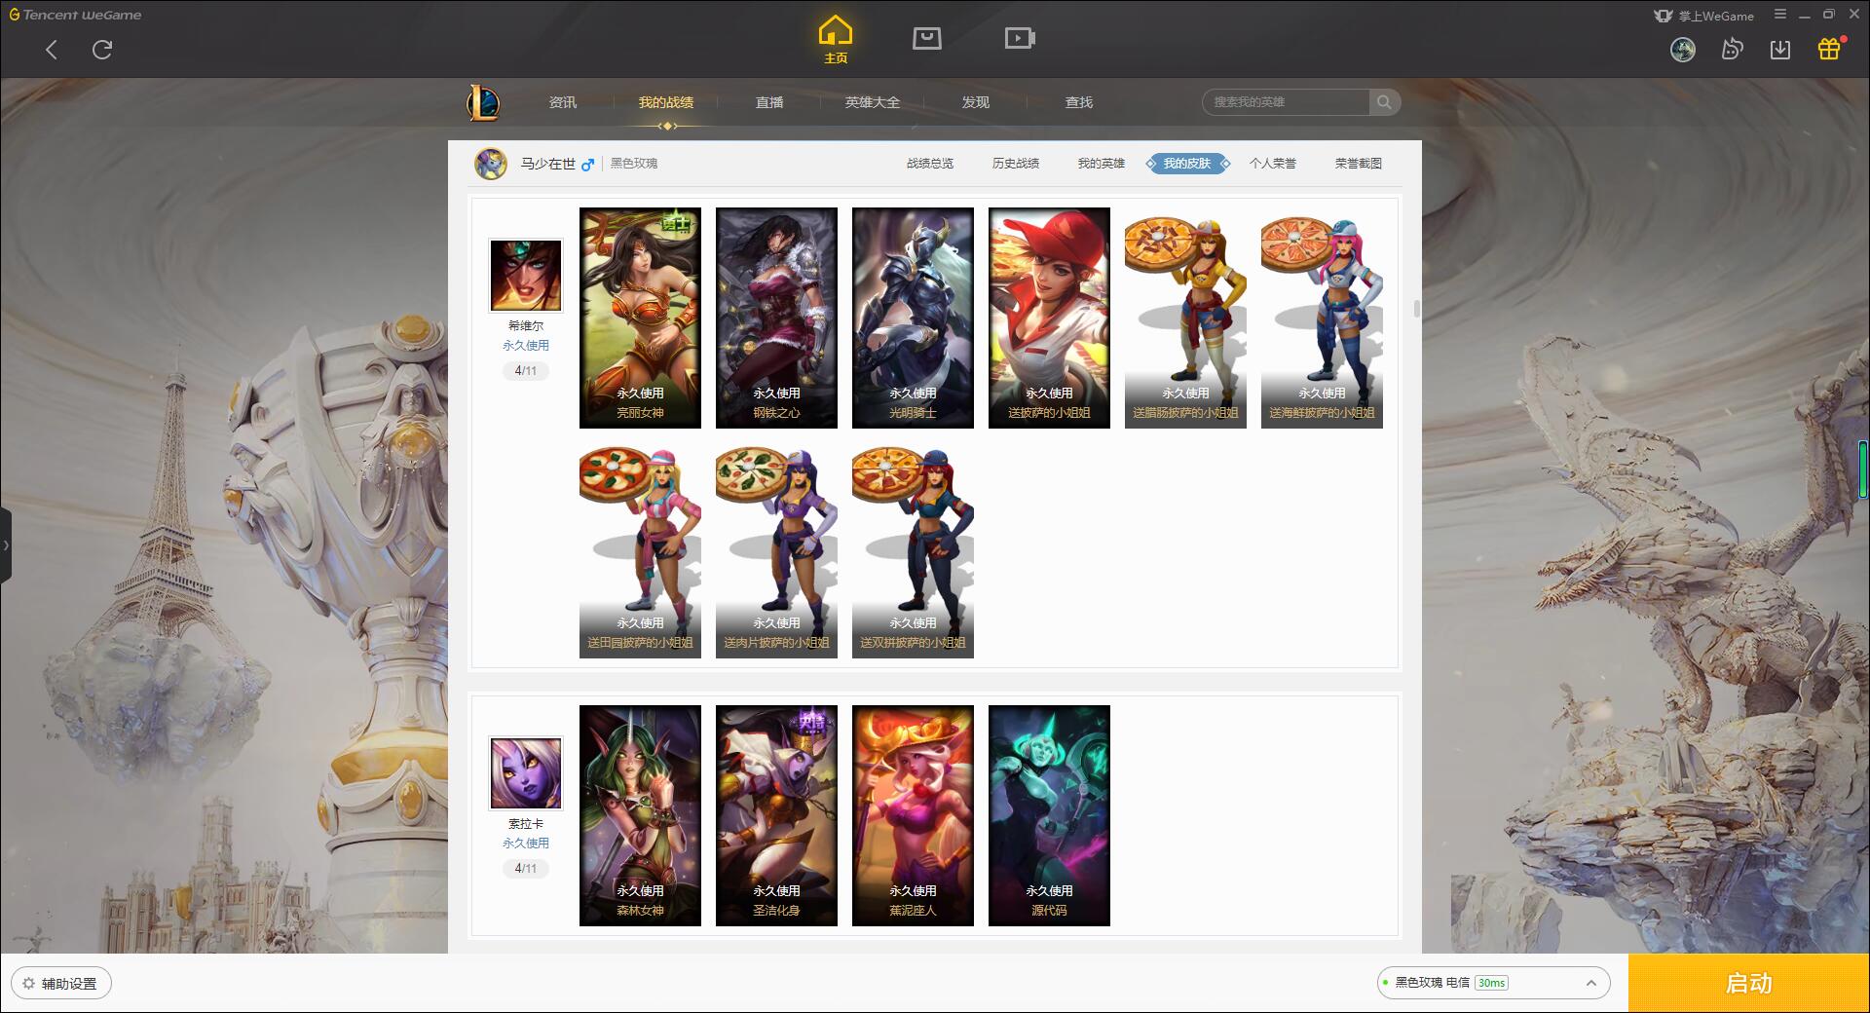
Task: Switch to 我的英雄 sub-tab
Action: point(1102,164)
